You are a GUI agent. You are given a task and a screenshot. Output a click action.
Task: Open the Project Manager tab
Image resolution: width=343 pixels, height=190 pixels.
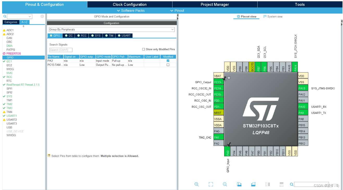(x=215, y=4)
